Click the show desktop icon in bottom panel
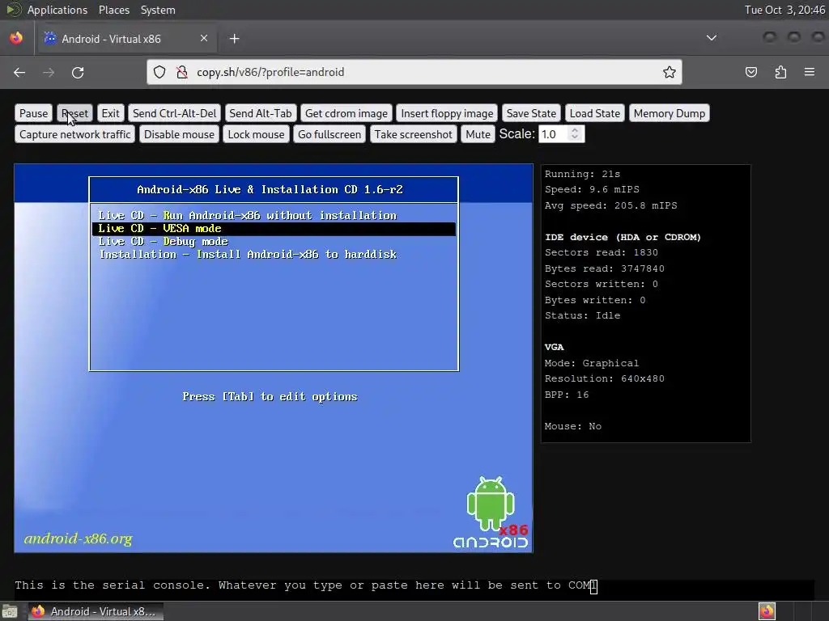This screenshot has width=829, height=621. coord(10,611)
